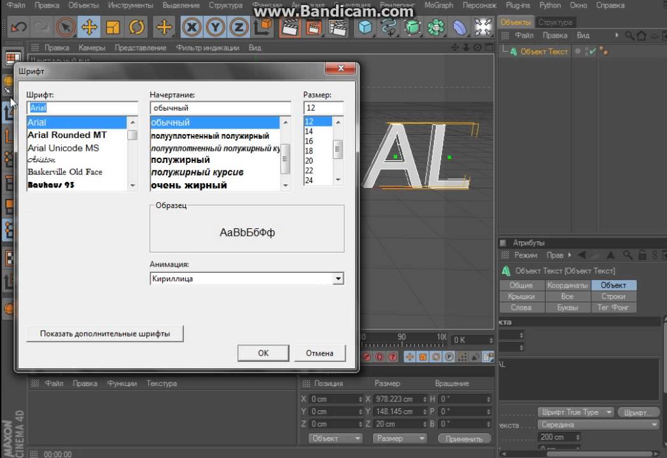The width and height of the screenshot is (667, 458).
Task: Click the lock icon in attributes panel
Action: 642,255
